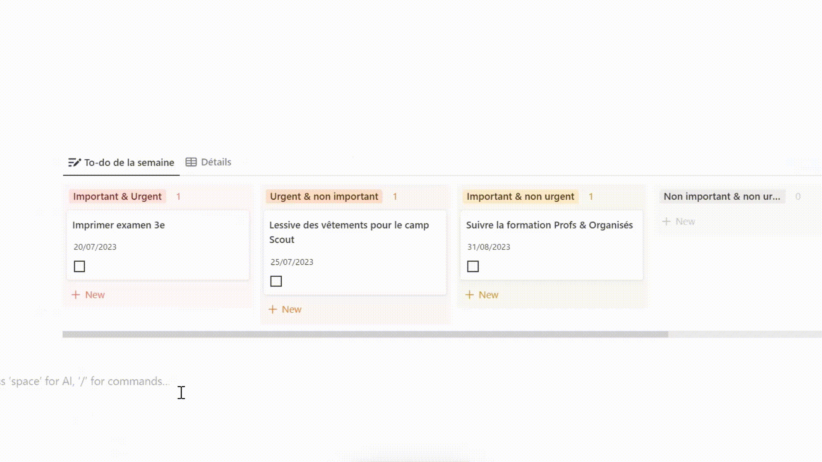Check the box for Lessive des vêtements card
The image size is (822, 462).
[x=276, y=281]
